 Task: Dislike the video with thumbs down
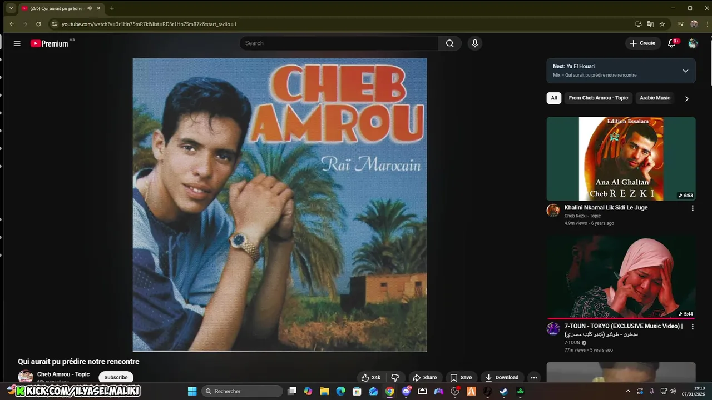point(395,377)
